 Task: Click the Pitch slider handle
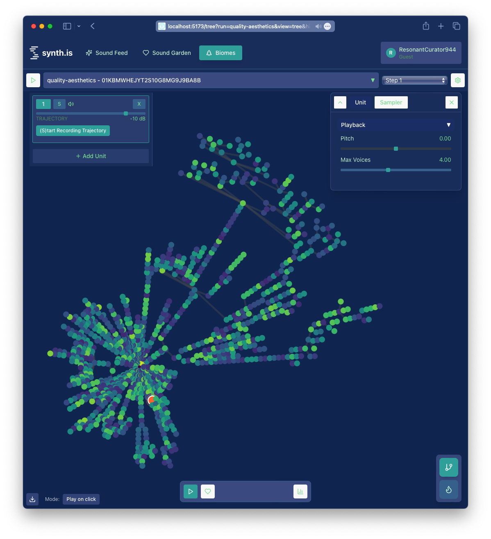396,149
